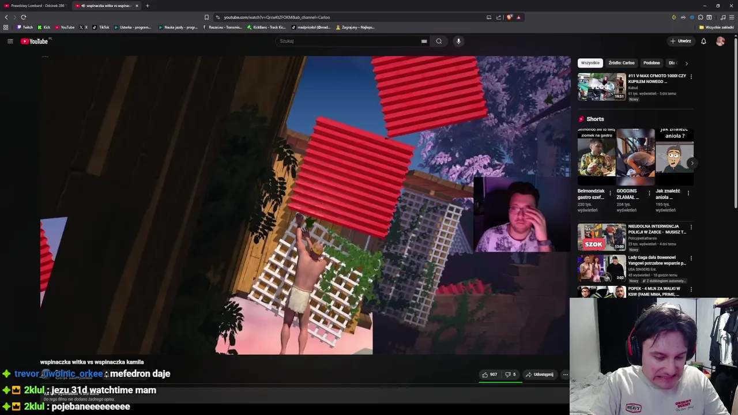Click the music note icon in browser toolbar
This screenshot has width=738, height=415.
click(x=723, y=17)
